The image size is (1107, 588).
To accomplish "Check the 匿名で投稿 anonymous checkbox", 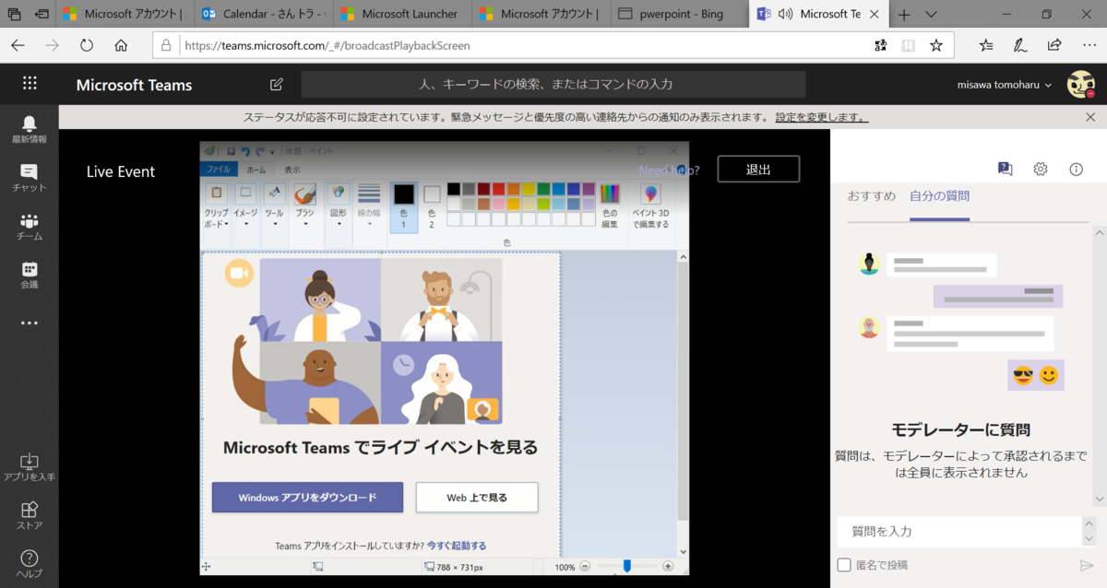I will tap(844, 565).
